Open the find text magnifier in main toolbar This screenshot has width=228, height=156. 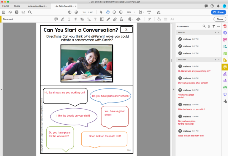pyautogui.click(x=30, y=12)
